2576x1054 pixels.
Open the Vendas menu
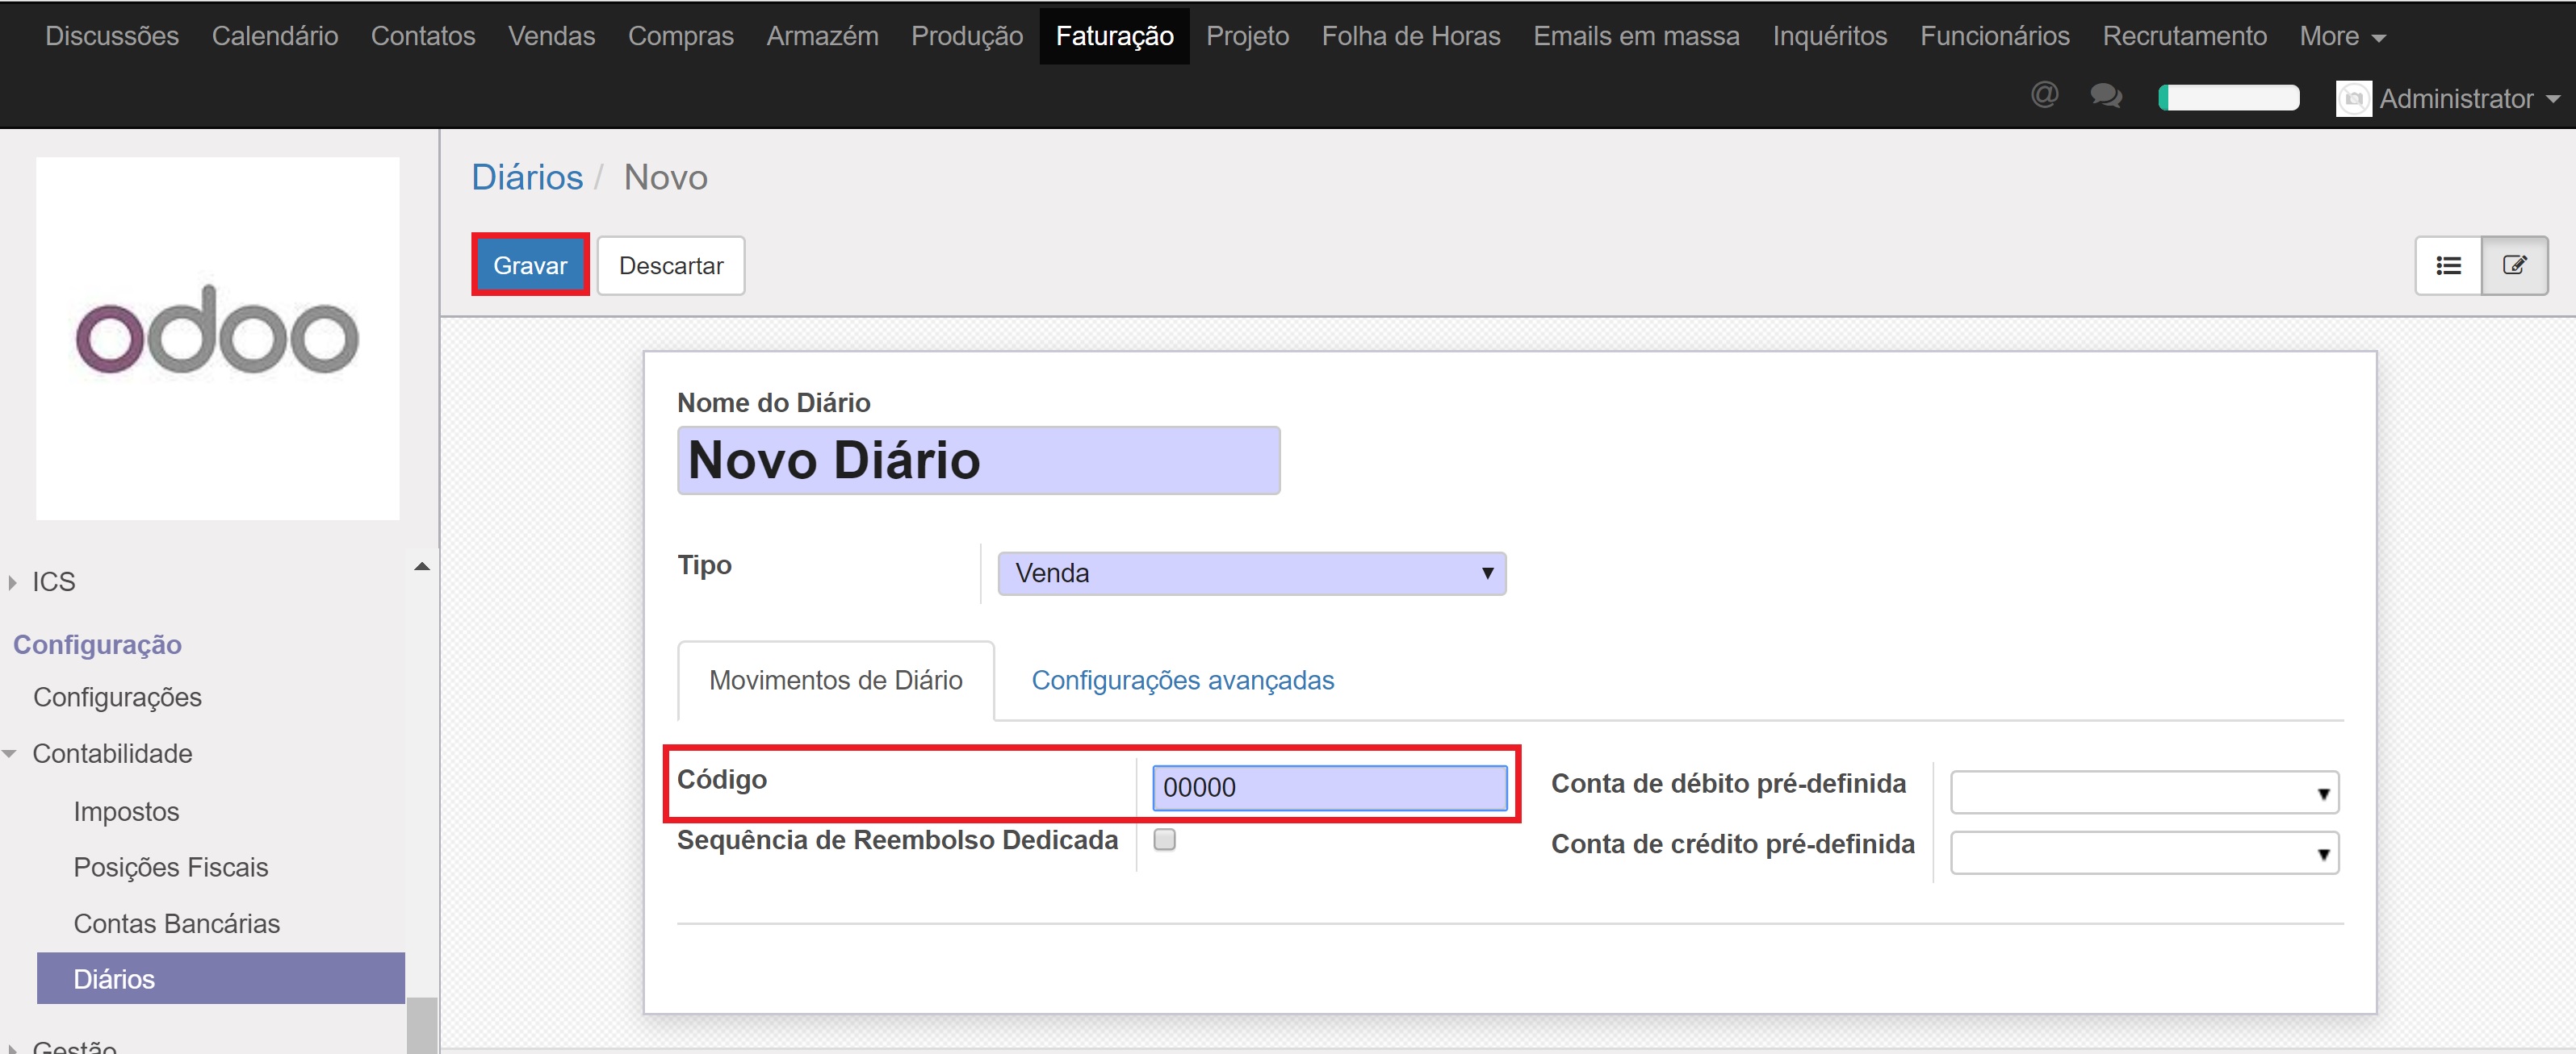[551, 36]
